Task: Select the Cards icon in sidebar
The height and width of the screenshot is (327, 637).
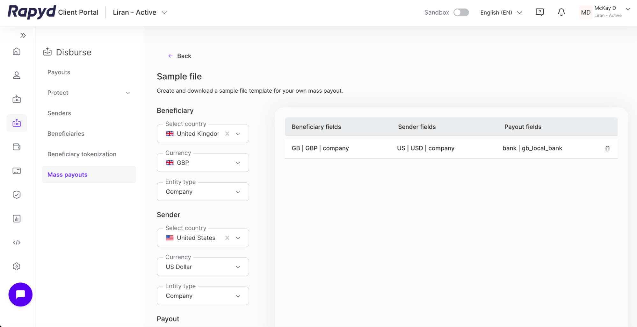Action: click(x=17, y=171)
